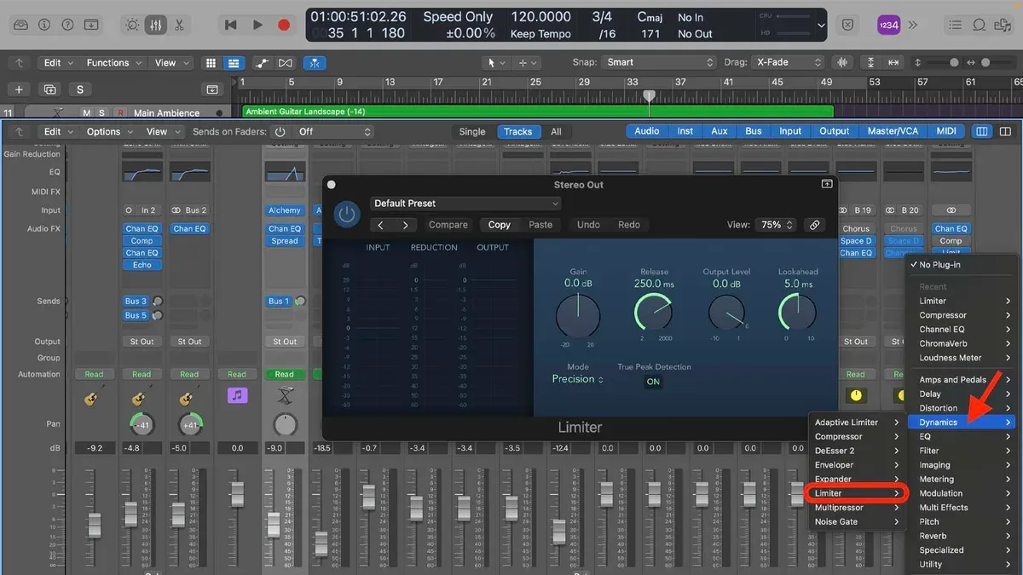Image resolution: width=1023 pixels, height=575 pixels.
Task: Open the Snap Smart dropdown
Action: coord(658,62)
